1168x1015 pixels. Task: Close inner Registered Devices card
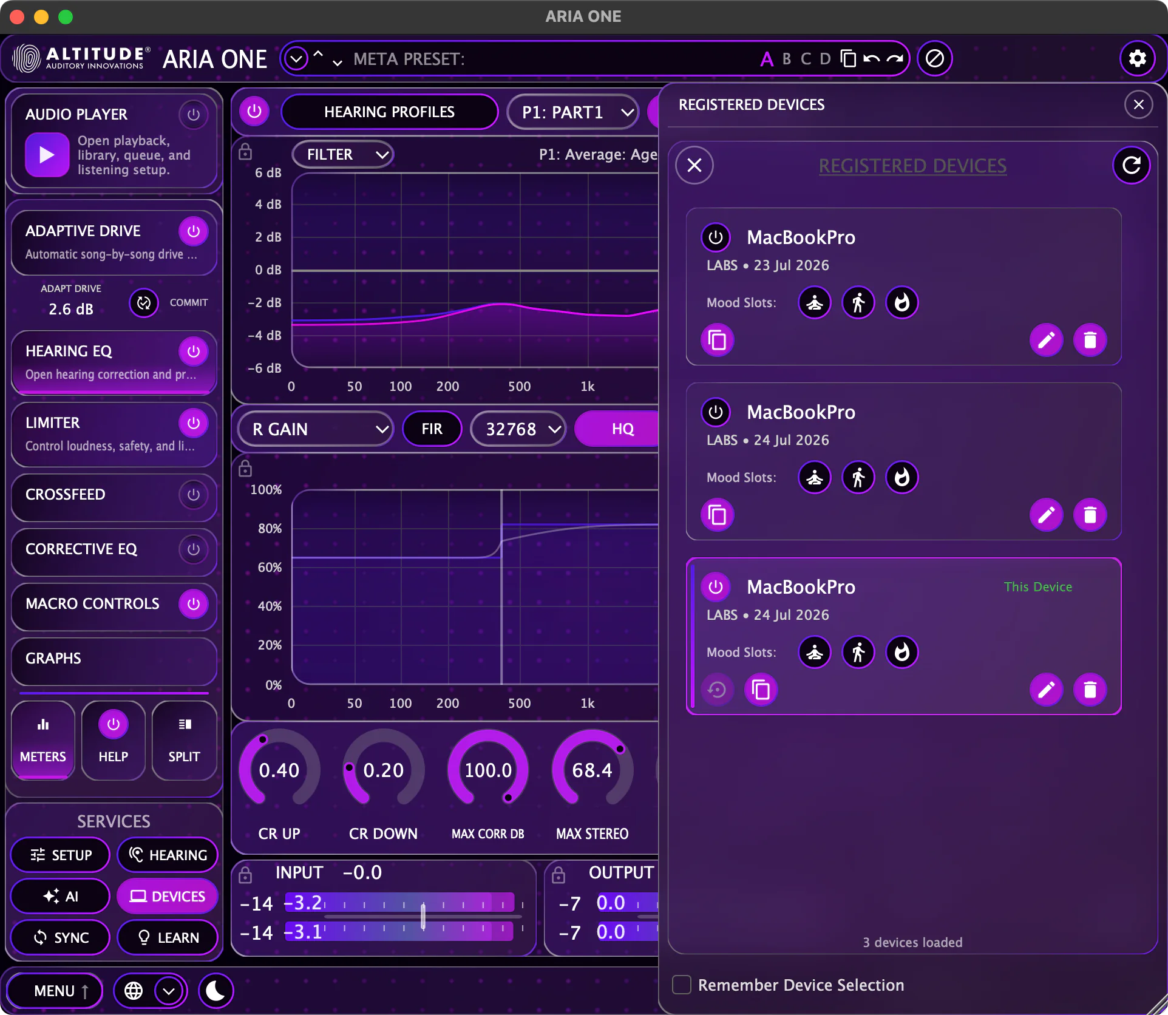[694, 165]
